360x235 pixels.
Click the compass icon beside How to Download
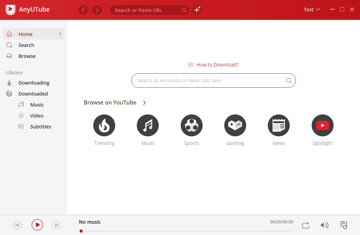[191, 65]
